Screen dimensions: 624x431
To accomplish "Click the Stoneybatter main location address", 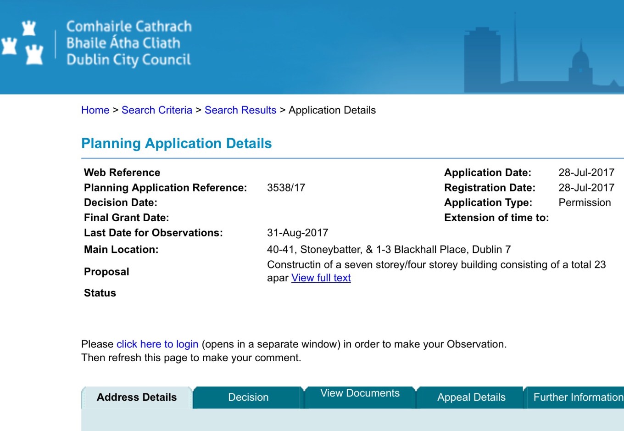I will 389,250.
